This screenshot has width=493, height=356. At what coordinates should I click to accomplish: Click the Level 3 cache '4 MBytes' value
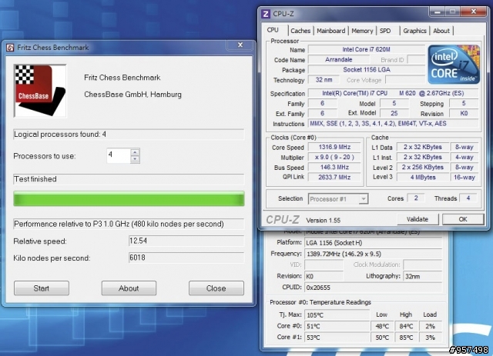click(x=423, y=177)
